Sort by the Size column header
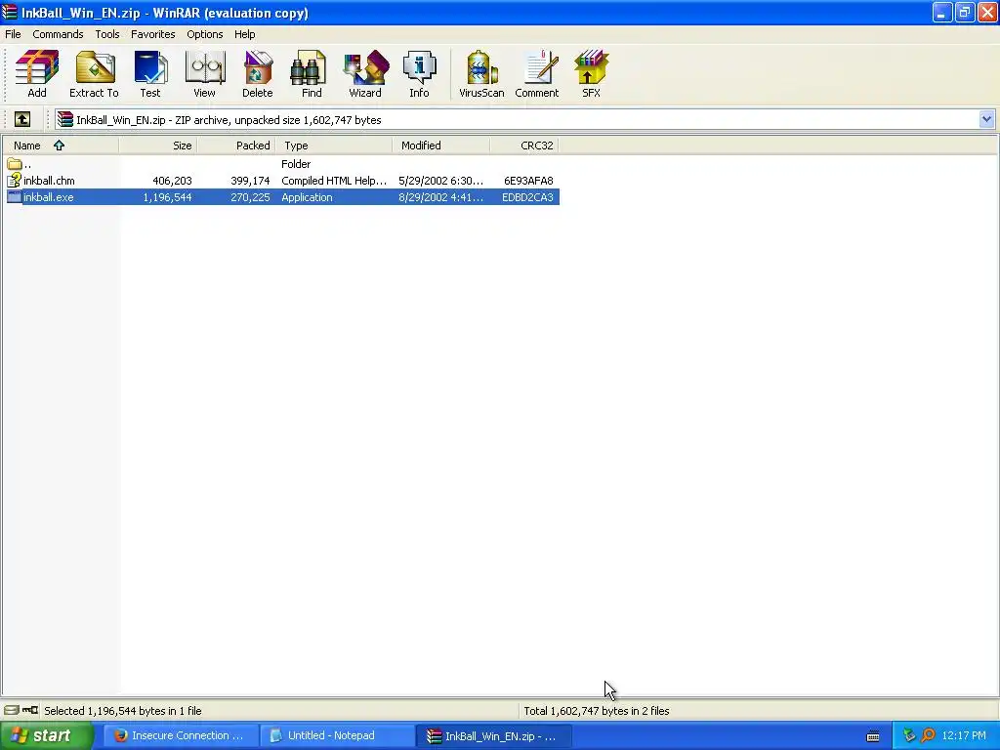Image resolution: width=1000 pixels, height=750 pixels. click(158, 146)
